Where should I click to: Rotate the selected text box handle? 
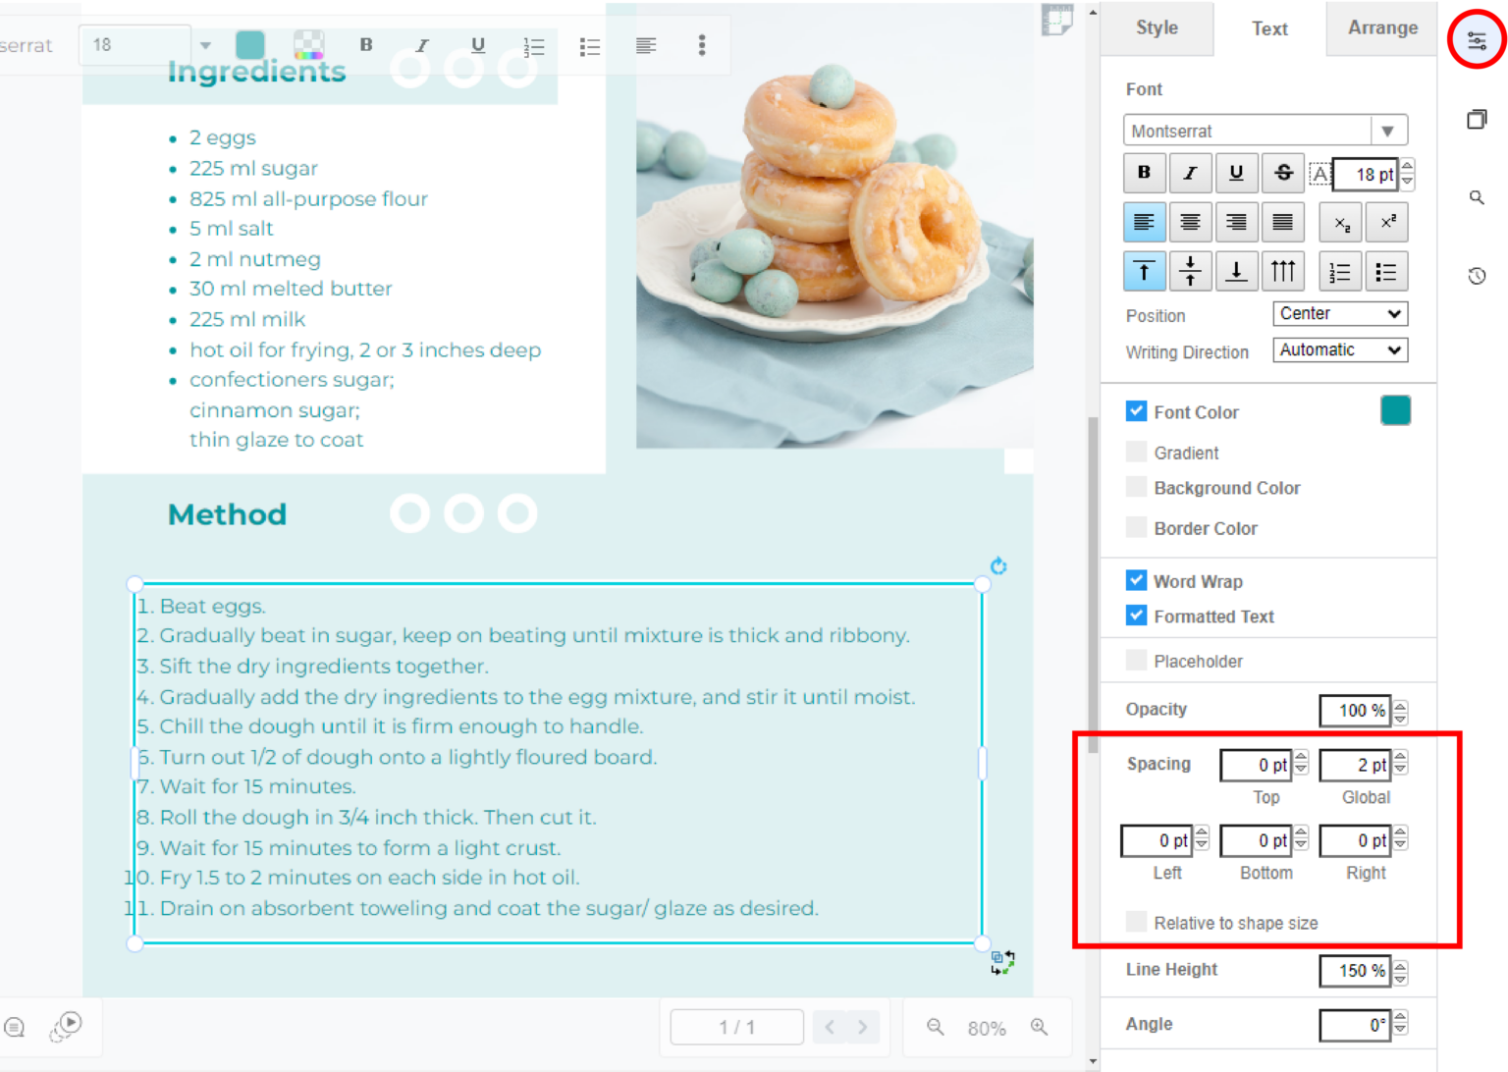pyautogui.click(x=998, y=566)
